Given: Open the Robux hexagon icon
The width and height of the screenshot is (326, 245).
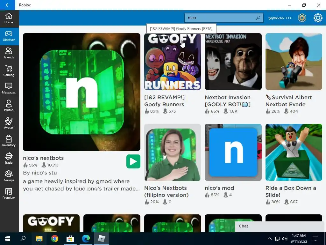Looking at the screenshot, I should pos(302,18).
